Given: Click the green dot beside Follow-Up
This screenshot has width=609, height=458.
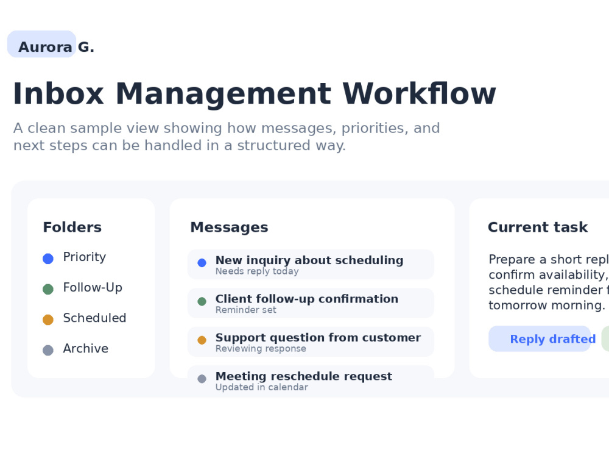Looking at the screenshot, I should point(48,289).
